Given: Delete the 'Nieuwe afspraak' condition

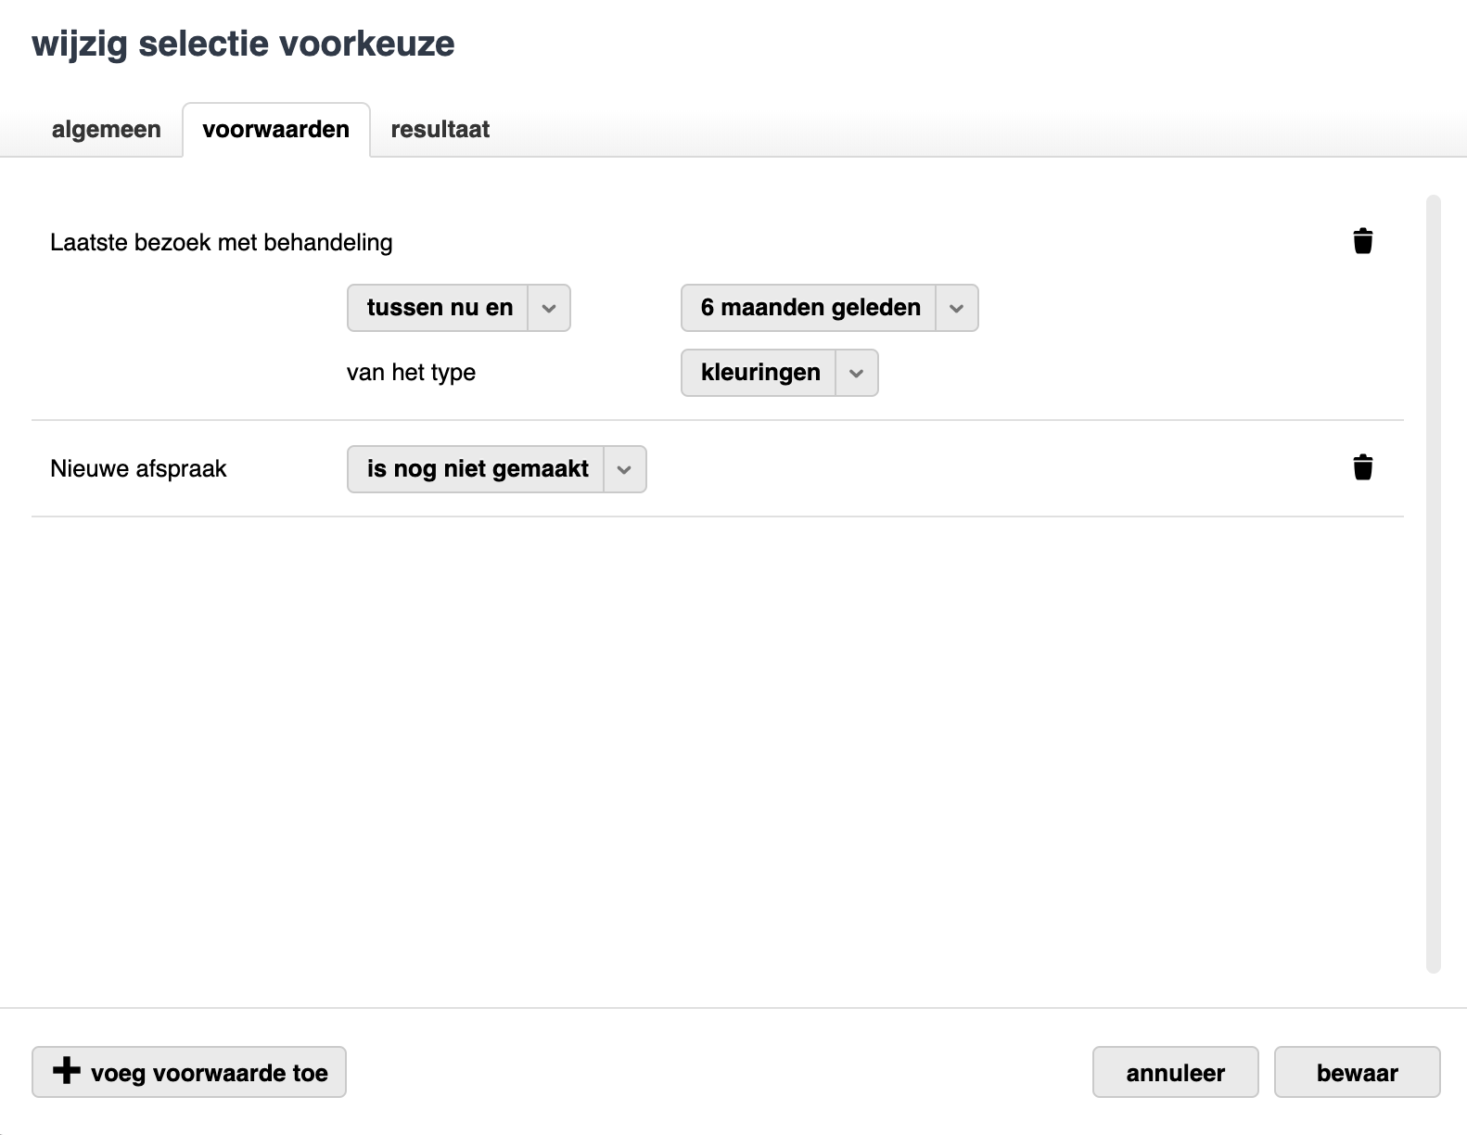Looking at the screenshot, I should [1362, 467].
